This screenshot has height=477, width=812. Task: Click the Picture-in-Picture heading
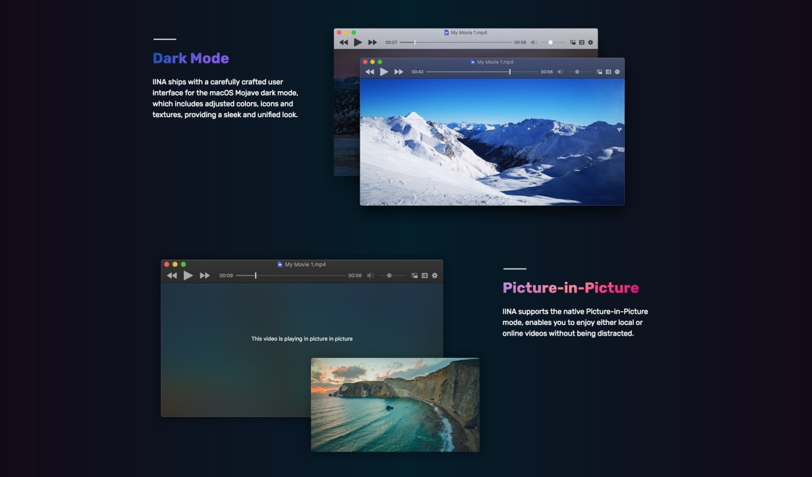coord(570,288)
